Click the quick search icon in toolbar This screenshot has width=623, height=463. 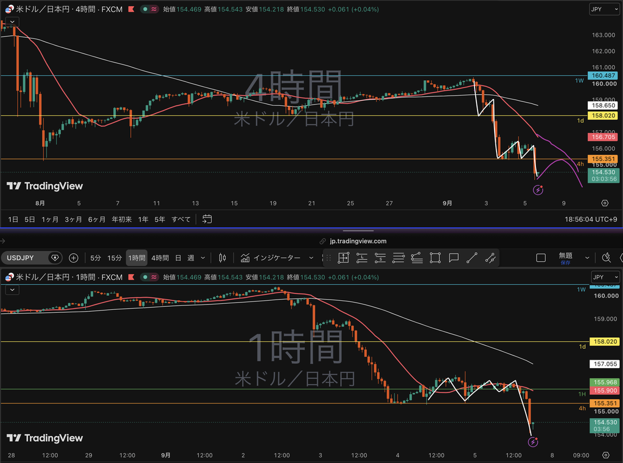click(607, 258)
